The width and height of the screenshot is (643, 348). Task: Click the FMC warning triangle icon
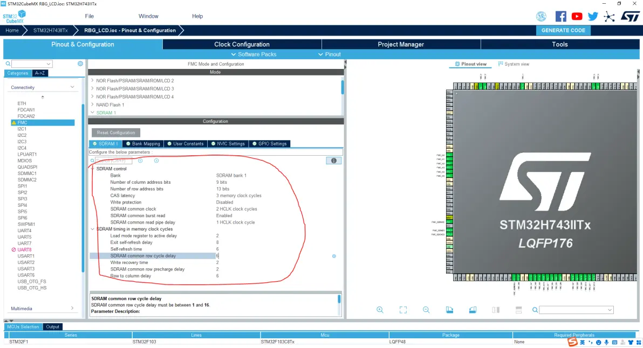point(14,122)
